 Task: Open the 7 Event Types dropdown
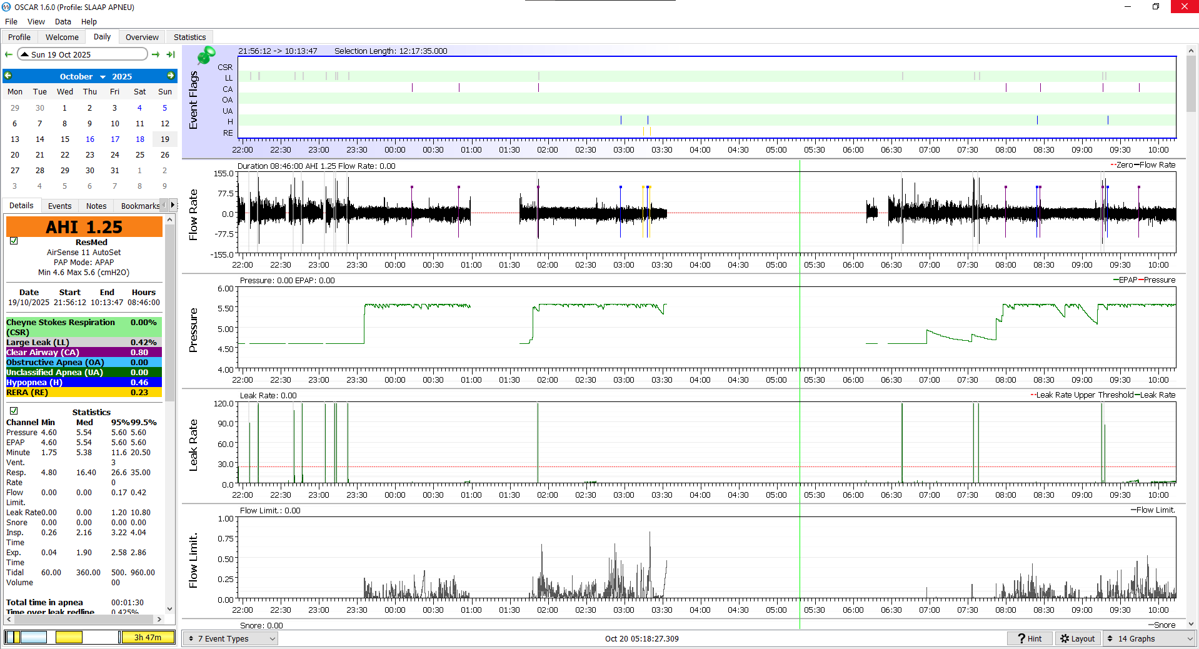232,638
